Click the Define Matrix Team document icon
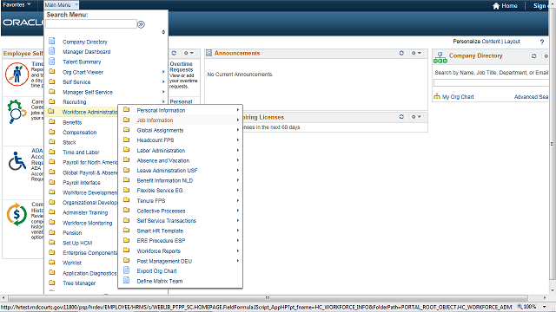The image size is (556, 312). (x=126, y=280)
